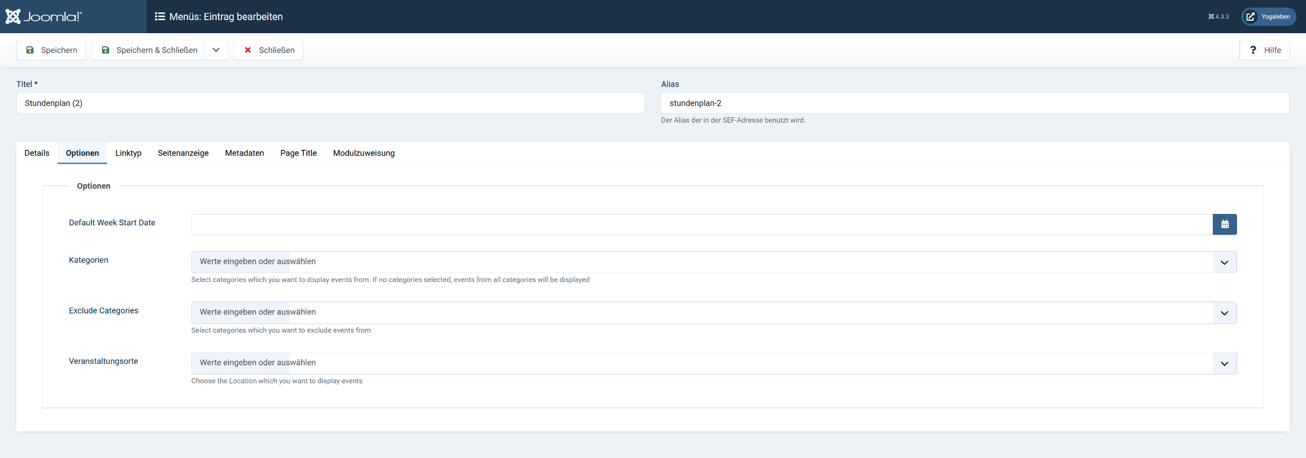Open the Veranstaltungsorte dropdown

[1224, 363]
